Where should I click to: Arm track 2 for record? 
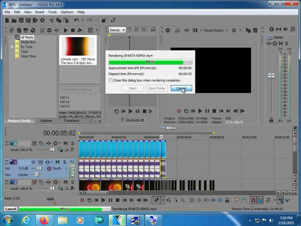(x=34, y=162)
